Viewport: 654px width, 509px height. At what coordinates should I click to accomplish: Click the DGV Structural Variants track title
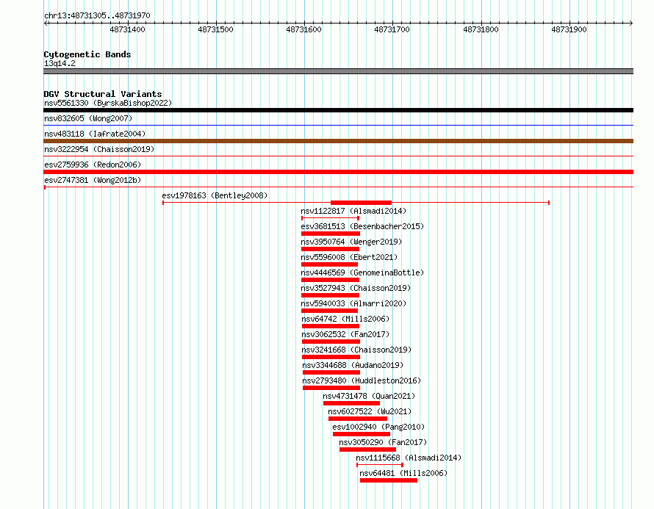(x=103, y=94)
